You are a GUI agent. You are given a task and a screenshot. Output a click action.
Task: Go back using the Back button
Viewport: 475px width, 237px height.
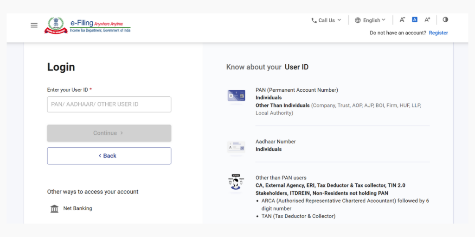109,156
